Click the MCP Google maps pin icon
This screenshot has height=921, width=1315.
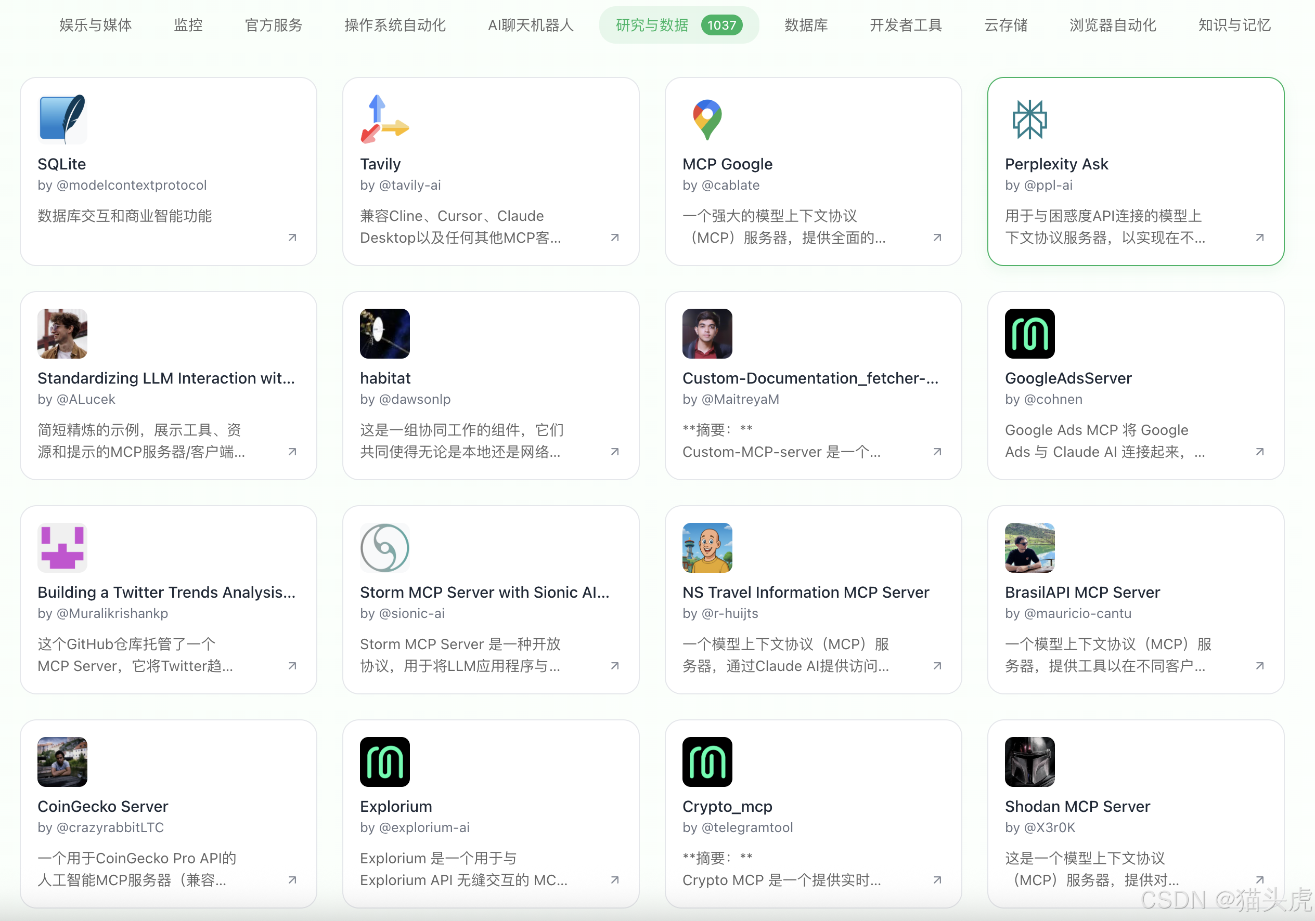pos(707,119)
